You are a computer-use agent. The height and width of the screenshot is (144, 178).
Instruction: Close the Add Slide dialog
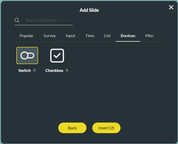pyautogui.click(x=171, y=7)
